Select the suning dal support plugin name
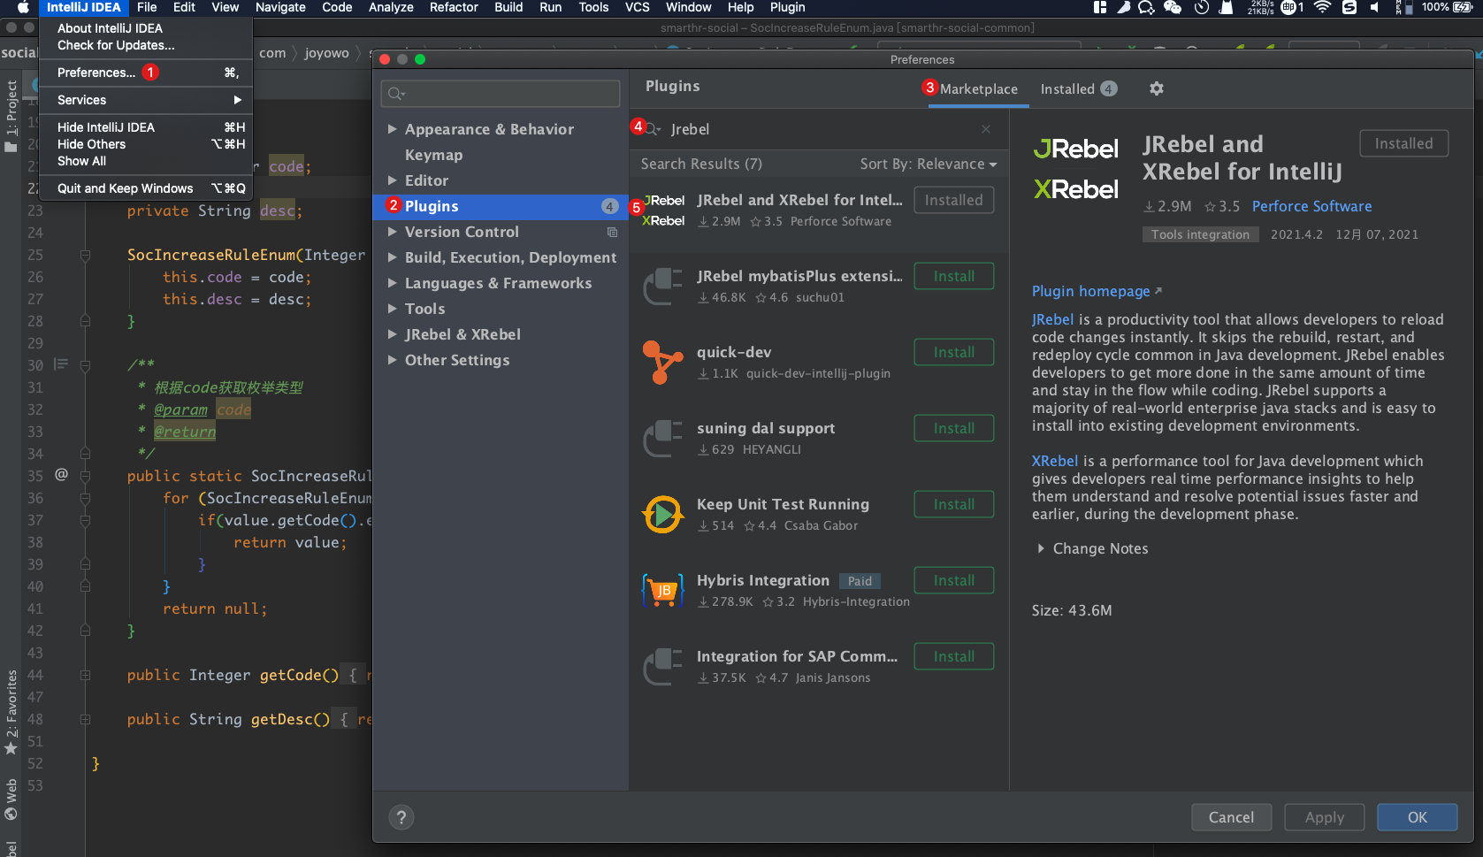This screenshot has width=1483, height=857. coord(766,428)
